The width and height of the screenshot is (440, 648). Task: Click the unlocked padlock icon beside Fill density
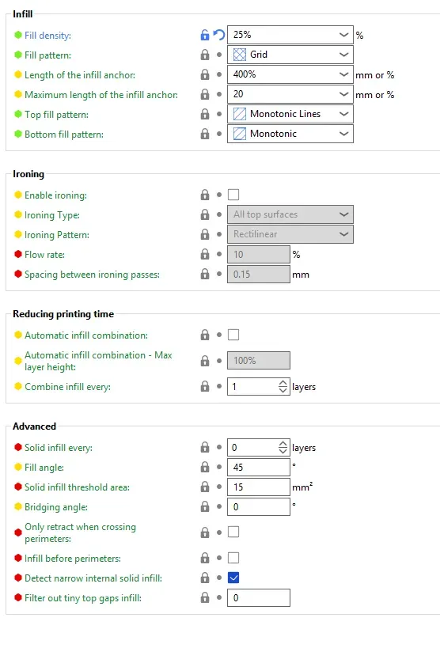pos(205,35)
